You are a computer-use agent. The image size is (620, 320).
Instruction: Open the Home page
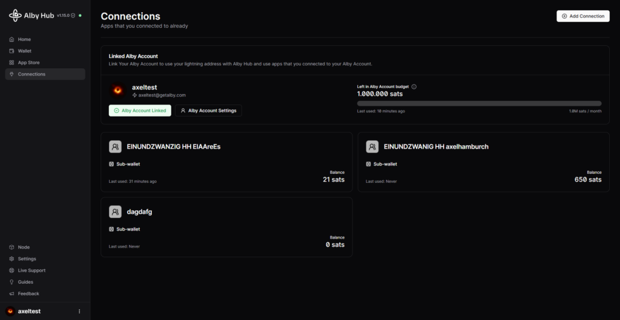tap(24, 39)
